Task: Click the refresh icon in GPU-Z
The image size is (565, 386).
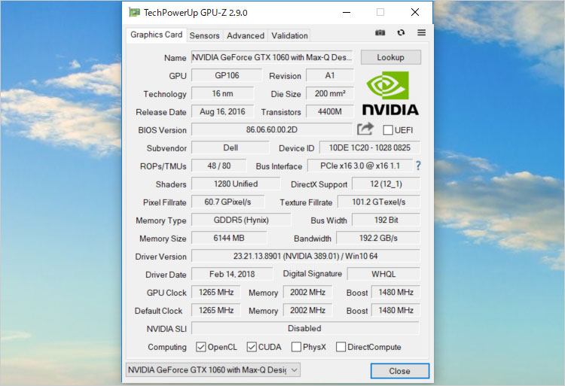Action: click(x=401, y=33)
